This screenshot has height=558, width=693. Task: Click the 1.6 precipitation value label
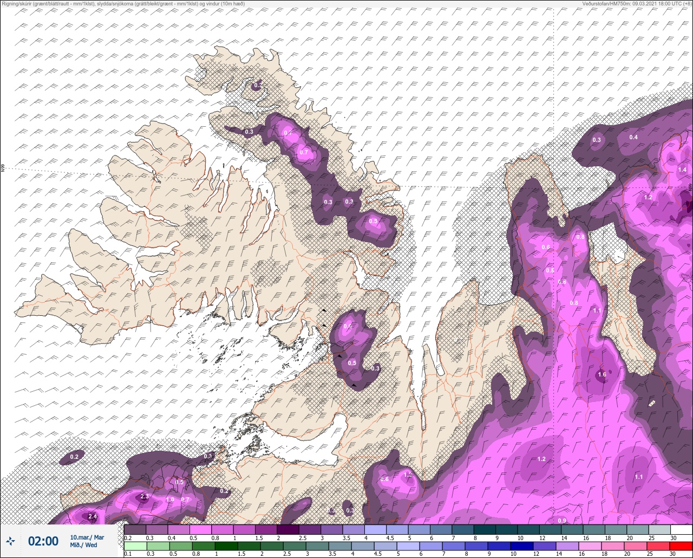tap(602, 374)
